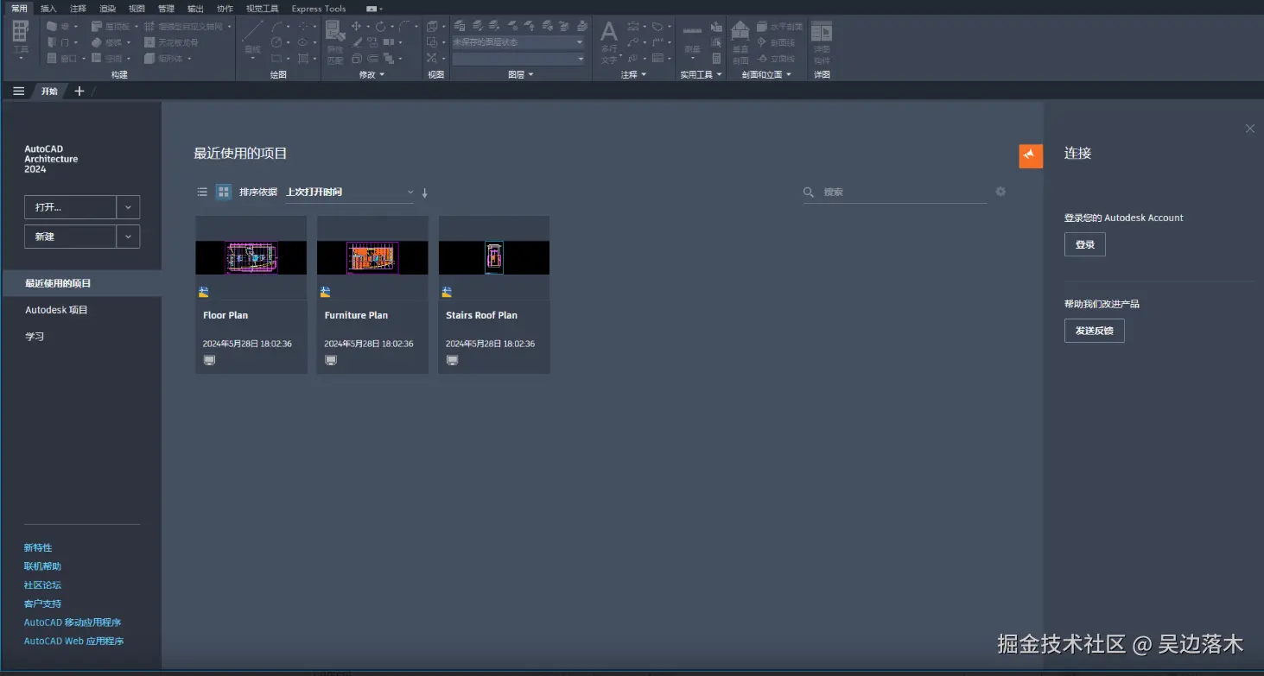Select the 门 (Door) tool
Viewport: 1264px width, 676px height.
[59, 42]
